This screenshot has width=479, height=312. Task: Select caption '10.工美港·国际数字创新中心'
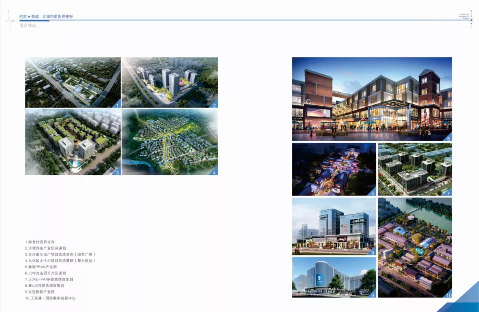click(x=51, y=298)
